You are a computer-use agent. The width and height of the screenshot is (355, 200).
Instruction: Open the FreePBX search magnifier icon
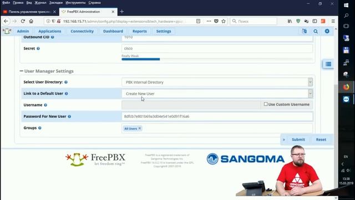316,31
